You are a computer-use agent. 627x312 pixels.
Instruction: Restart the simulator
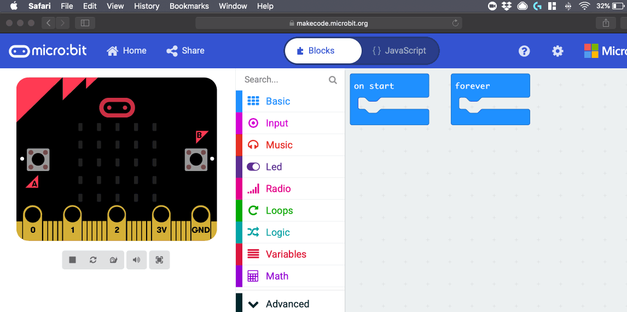93,260
